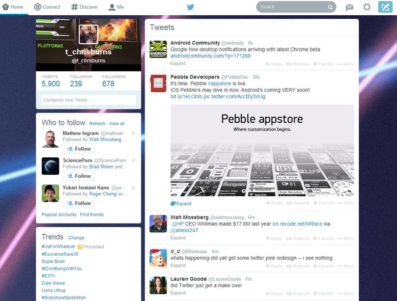
Task: Click into the Search field
Action: 296,7
